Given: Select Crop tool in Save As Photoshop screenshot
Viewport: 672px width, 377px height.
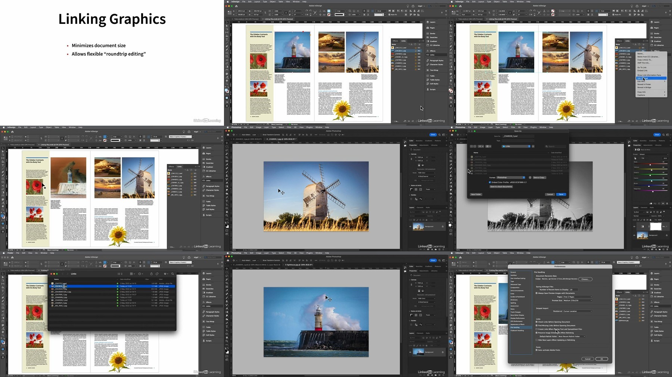Looking at the screenshot, I should click(x=451, y=158).
